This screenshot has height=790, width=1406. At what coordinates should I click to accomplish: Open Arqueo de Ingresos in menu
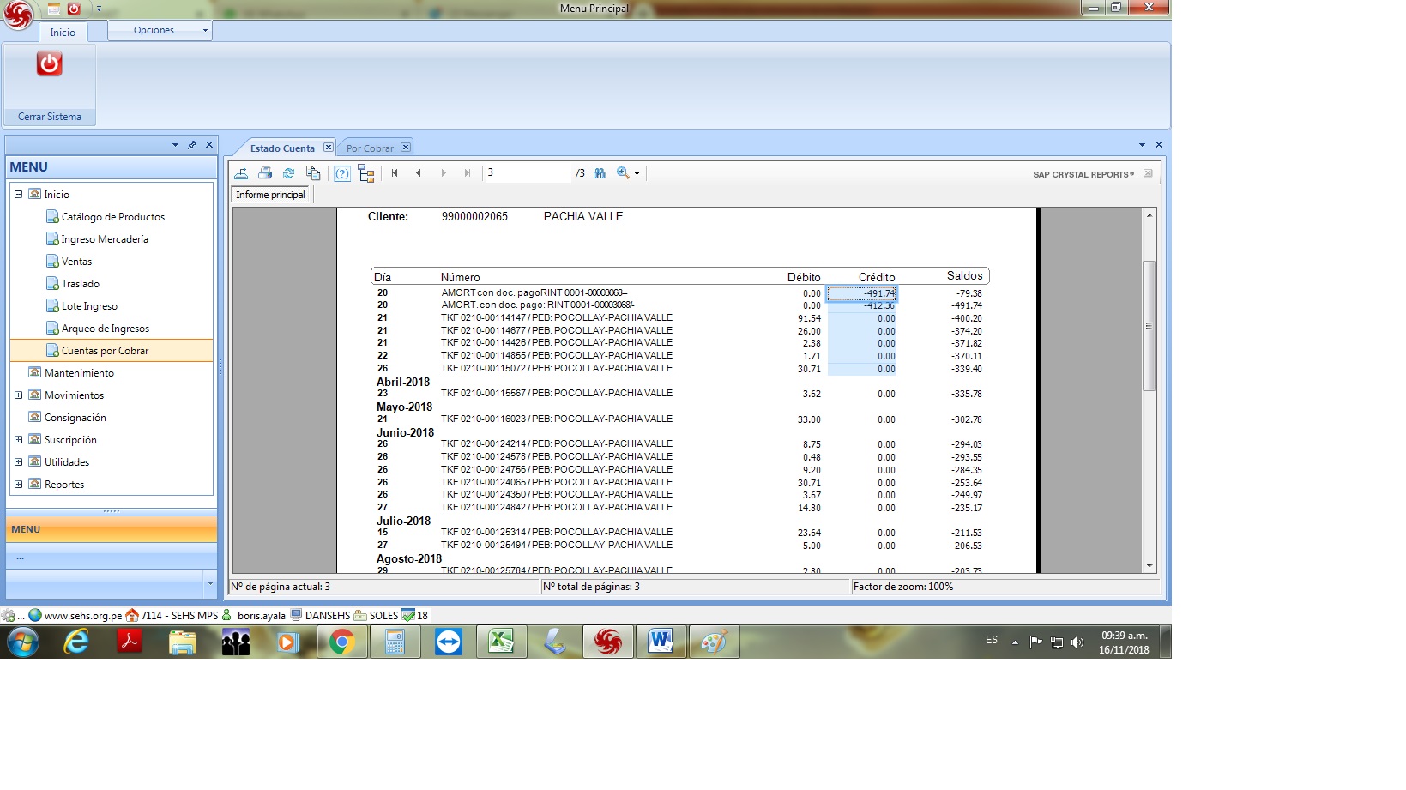tap(105, 329)
